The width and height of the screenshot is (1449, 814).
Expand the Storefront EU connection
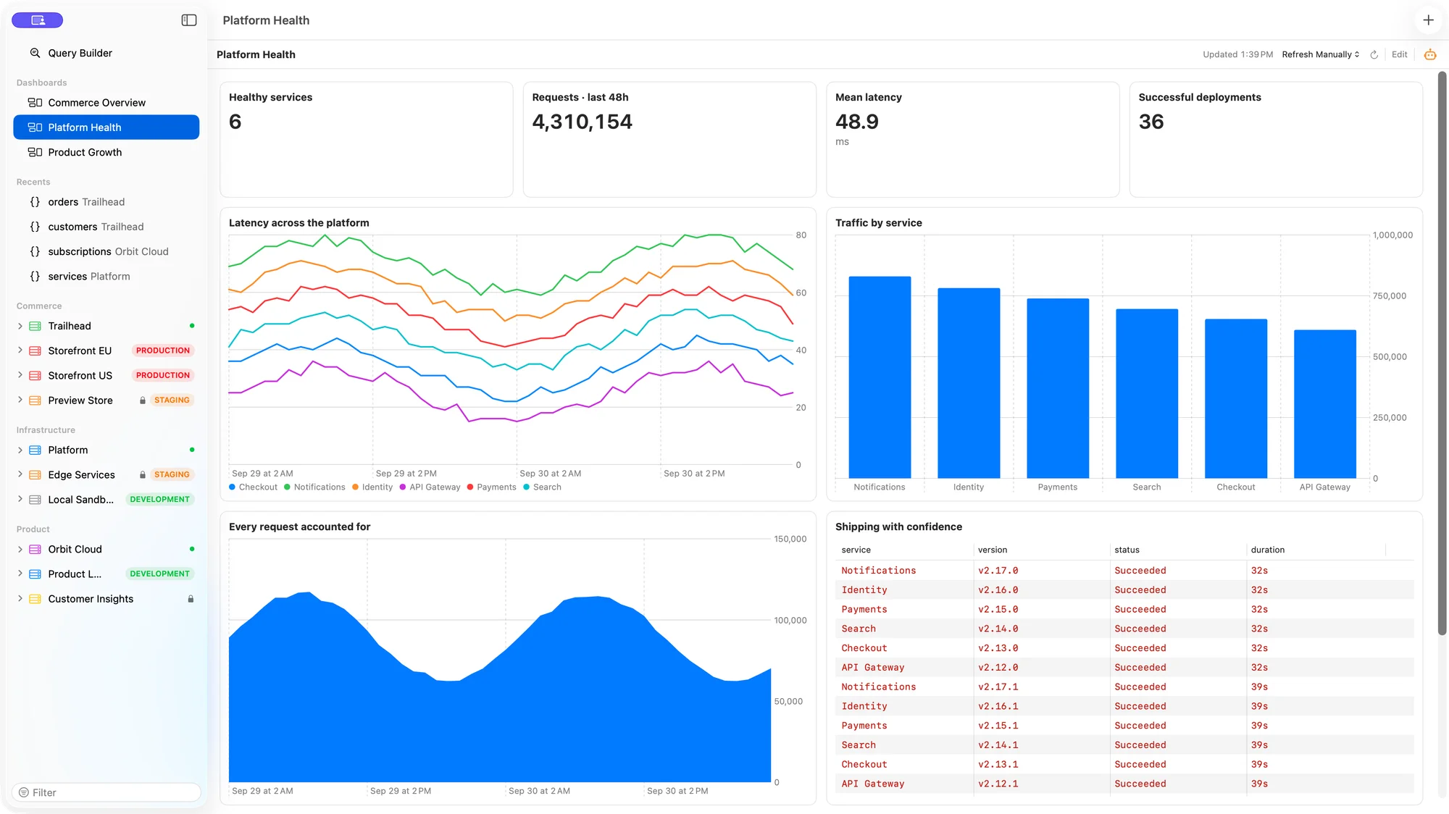click(20, 351)
